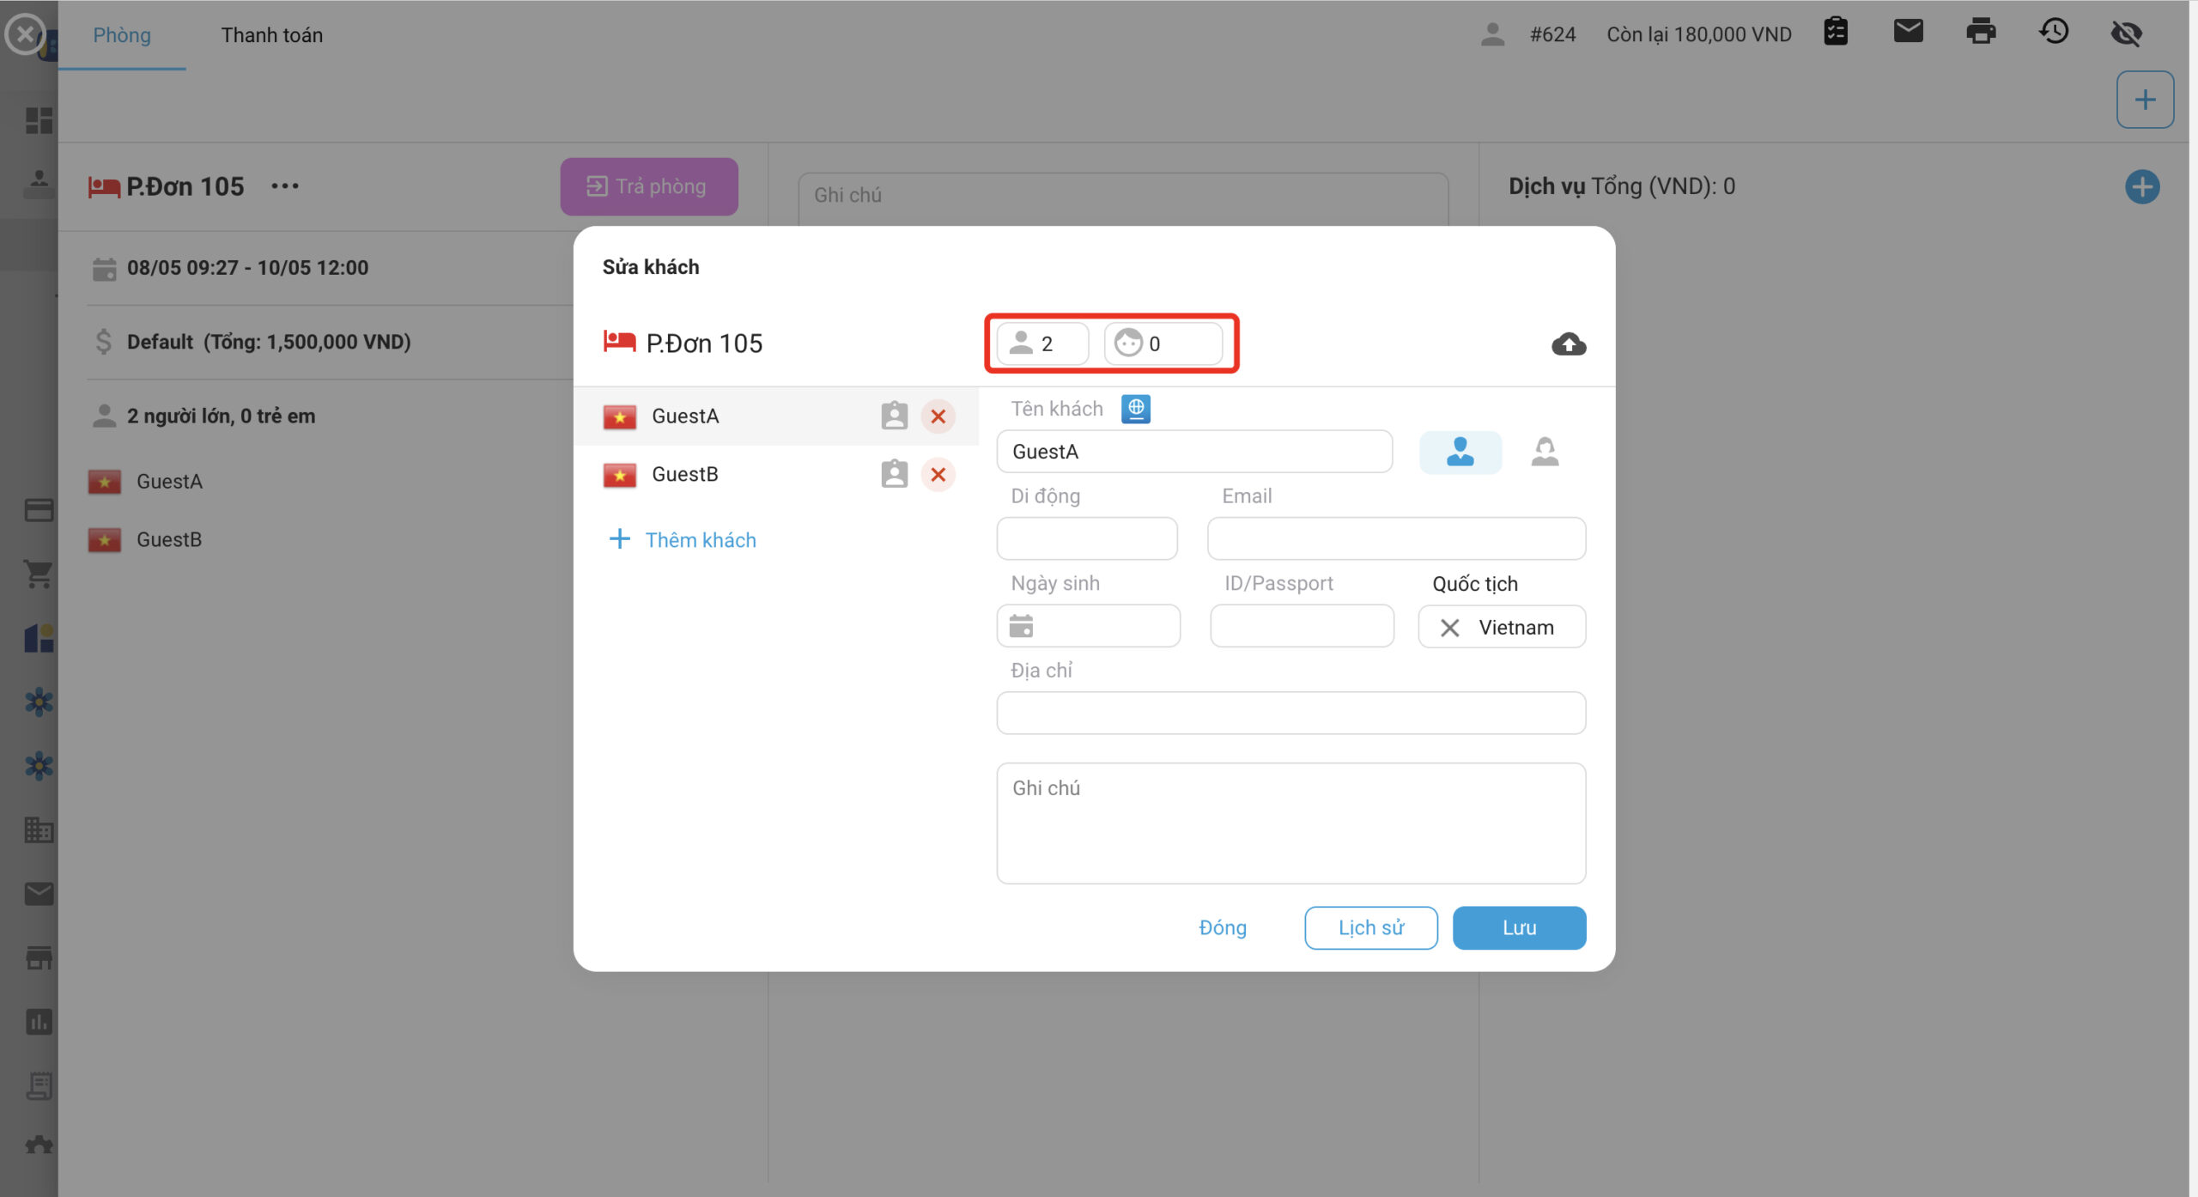This screenshot has width=2198, height=1197.
Task: Open the history clock icon
Action: tap(2053, 33)
